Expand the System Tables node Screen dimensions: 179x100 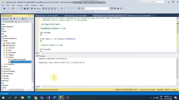[x=2, y=43]
